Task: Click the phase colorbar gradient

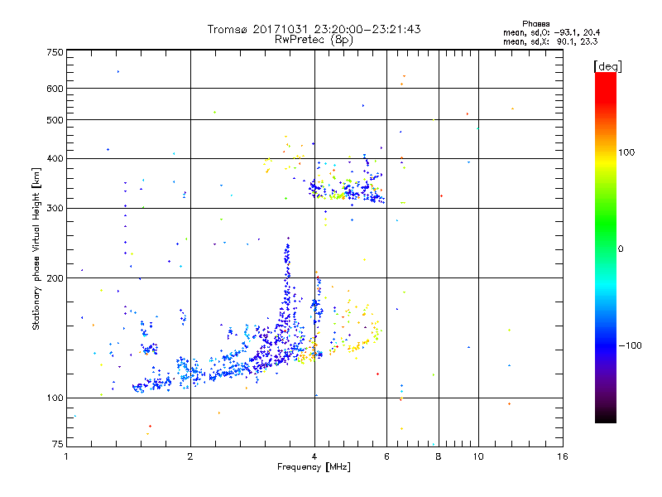Action: (x=606, y=248)
